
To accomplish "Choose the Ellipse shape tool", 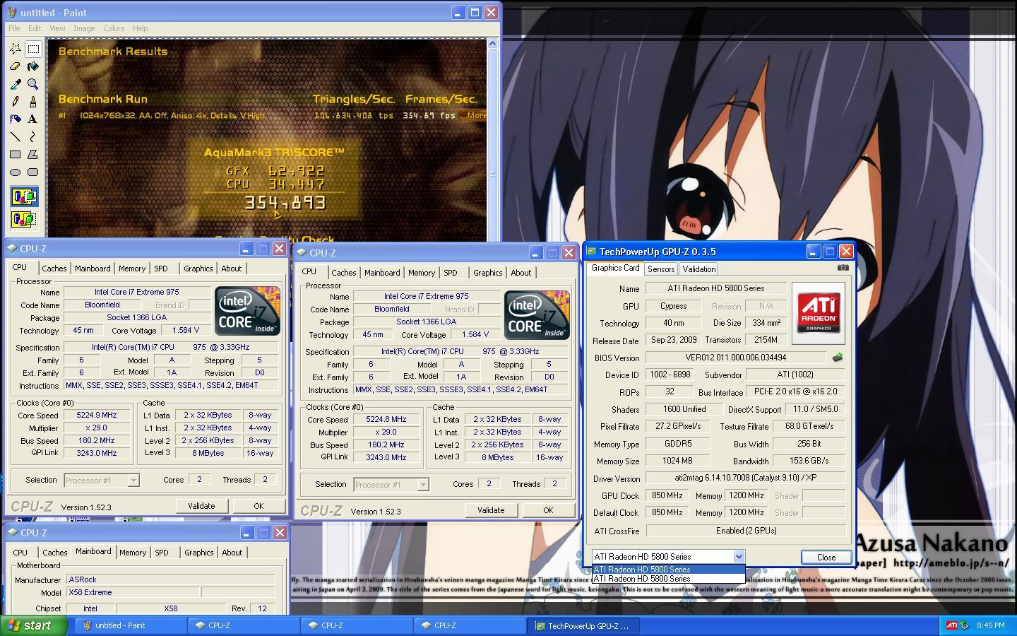I will pyautogui.click(x=16, y=172).
